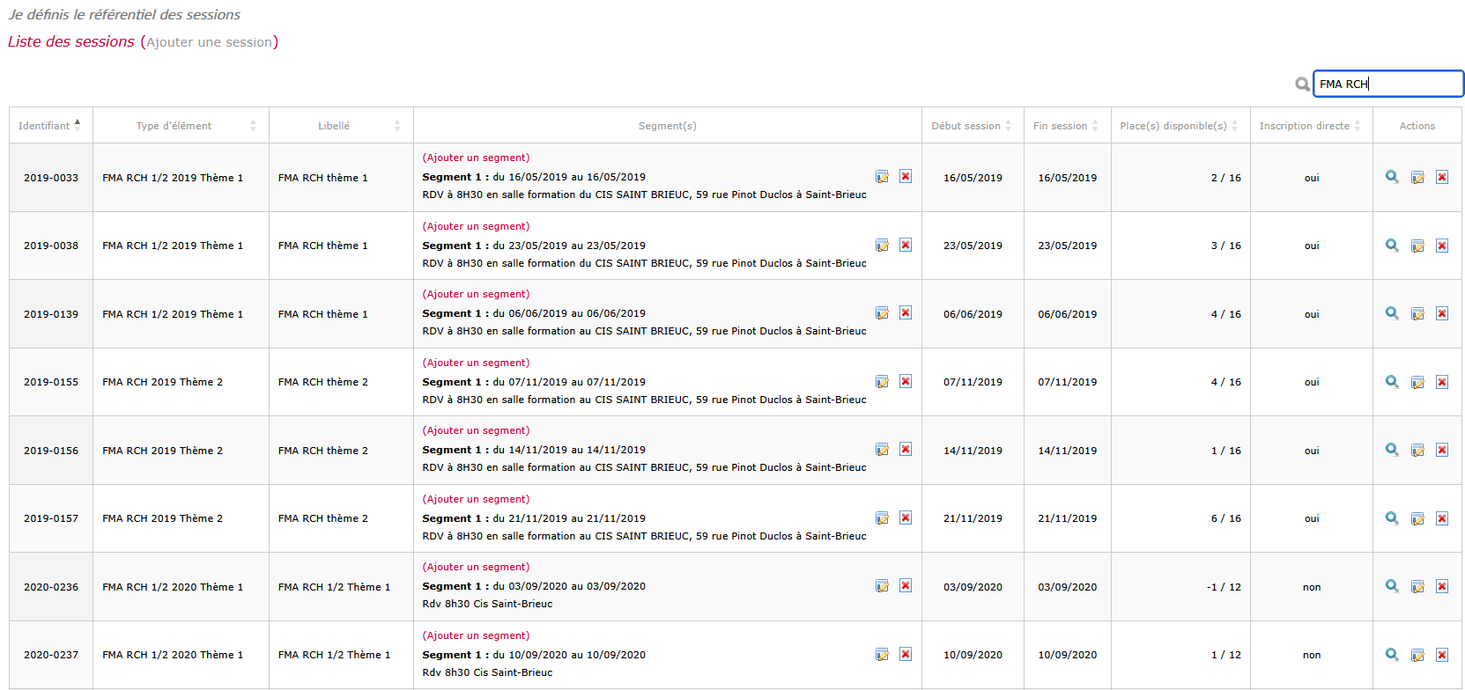This screenshot has height=690, width=1465.
Task: View details of session 2019-0155 with magnifier
Action: point(1392,382)
